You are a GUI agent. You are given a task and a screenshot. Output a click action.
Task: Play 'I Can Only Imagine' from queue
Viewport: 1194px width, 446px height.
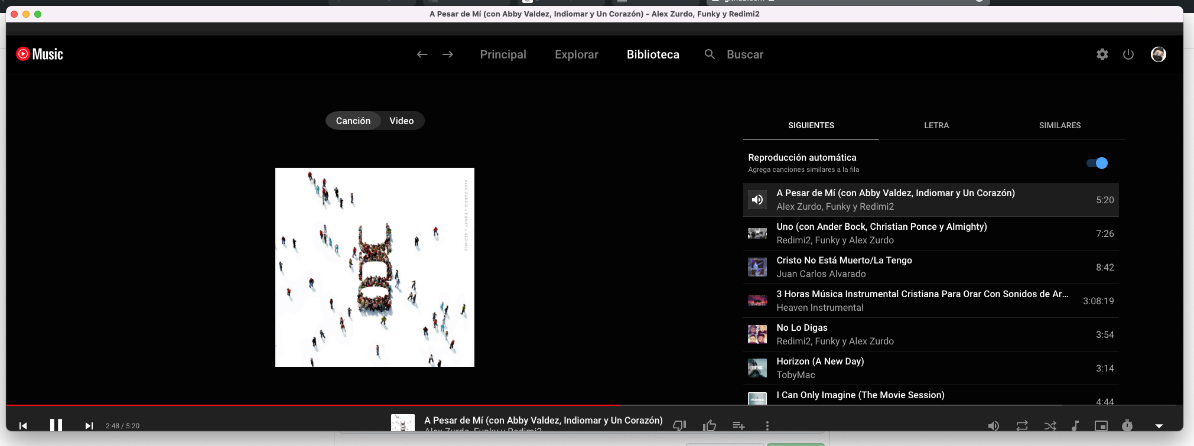(x=931, y=395)
